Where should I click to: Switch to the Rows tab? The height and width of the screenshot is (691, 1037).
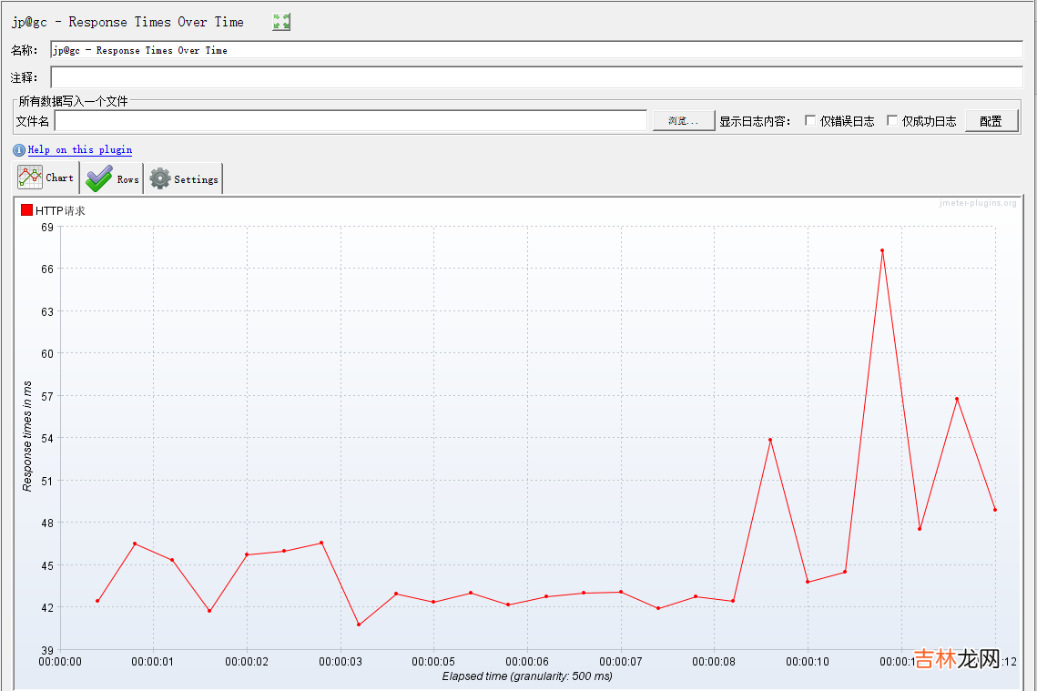112,179
